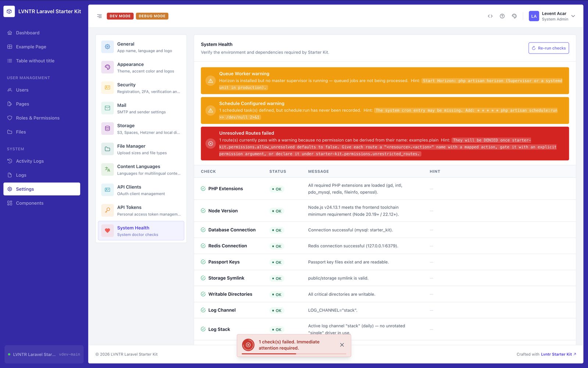This screenshot has width=588, height=368.
Task: Open the Dashboard sidebar item
Action: pos(42,33)
